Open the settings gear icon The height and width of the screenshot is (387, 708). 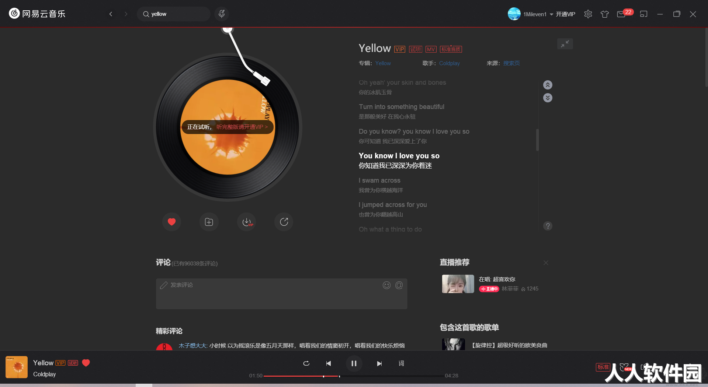[x=588, y=14]
